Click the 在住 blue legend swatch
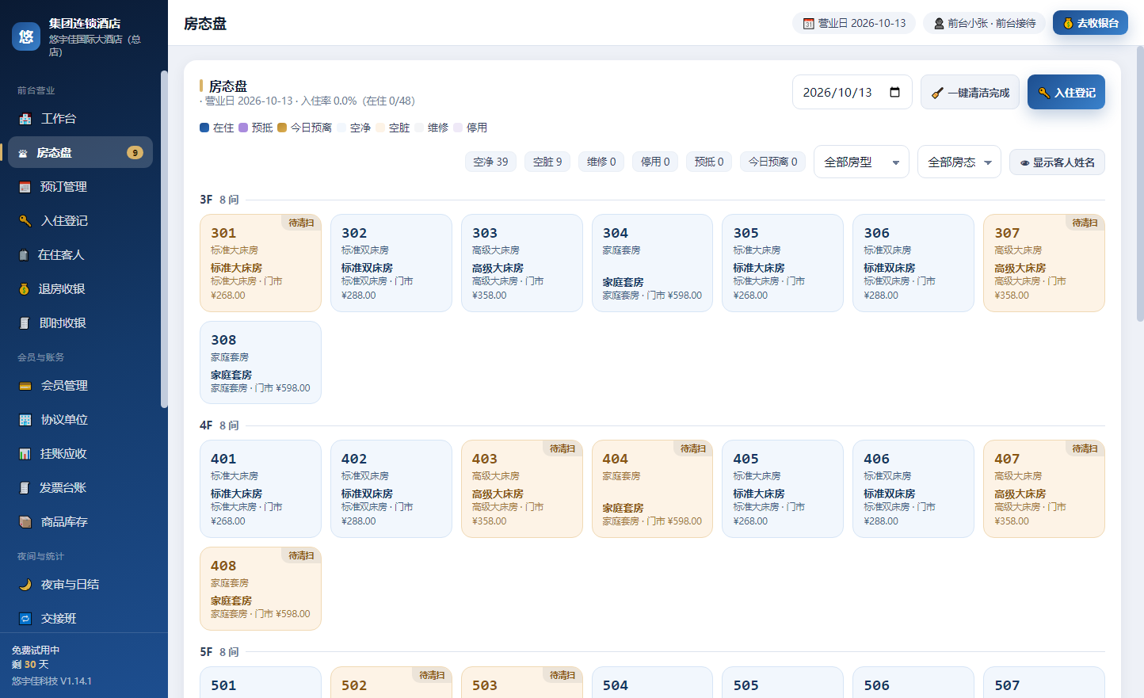Image resolution: width=1144 pixels, height=698 pixels. click(204, 128)
